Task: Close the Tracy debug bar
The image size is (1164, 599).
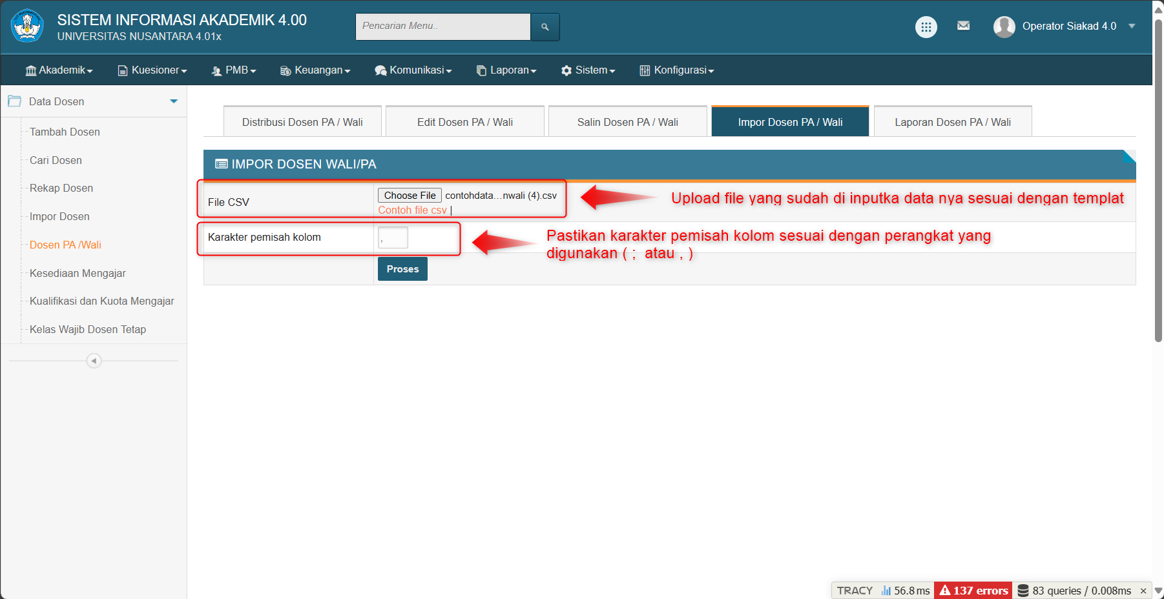Action: [1143, 591]
